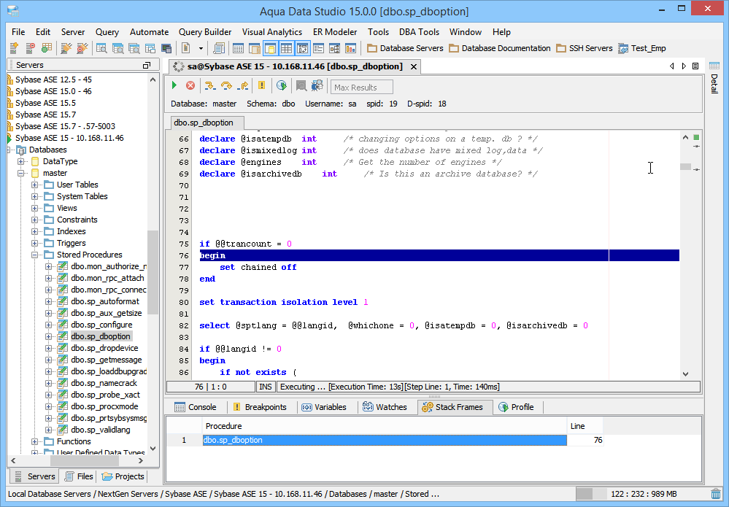Switch to the Breakpoints tab
The width and height of the screenshot is (729, 507).
(x=260, y=407)
